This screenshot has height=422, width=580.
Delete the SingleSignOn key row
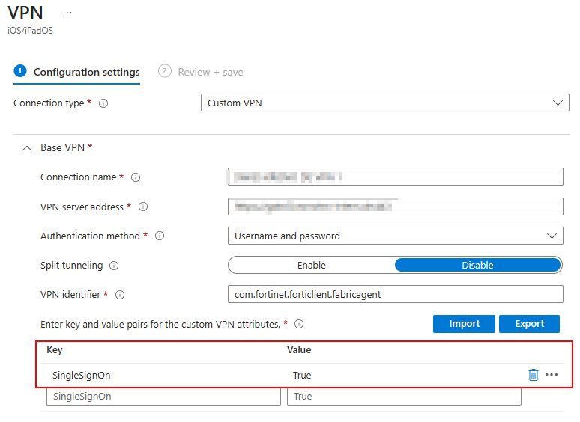tap(534, 375)
